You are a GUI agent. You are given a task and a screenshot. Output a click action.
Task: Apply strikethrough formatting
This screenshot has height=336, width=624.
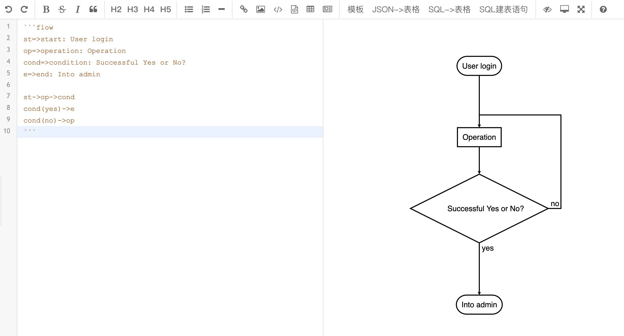(x=62, y=9)
